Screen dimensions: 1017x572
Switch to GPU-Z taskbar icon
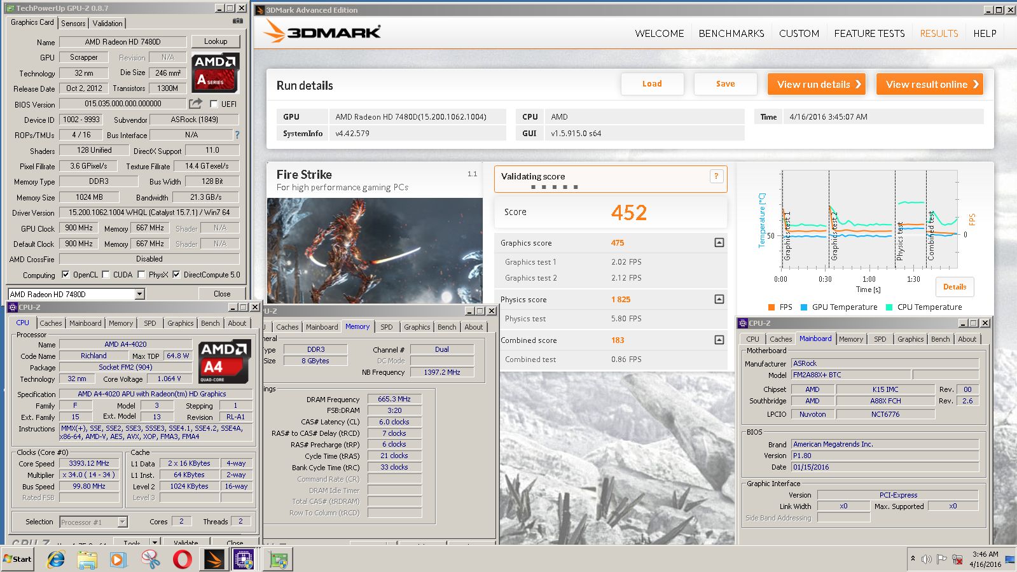point(279,560)
